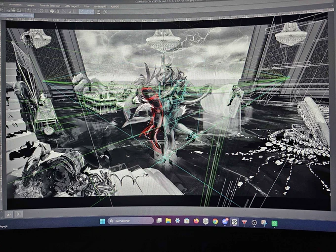The image size is (336, 252).
Task: Open Windows Settings gear on taskbar
Action: [177, 220]
